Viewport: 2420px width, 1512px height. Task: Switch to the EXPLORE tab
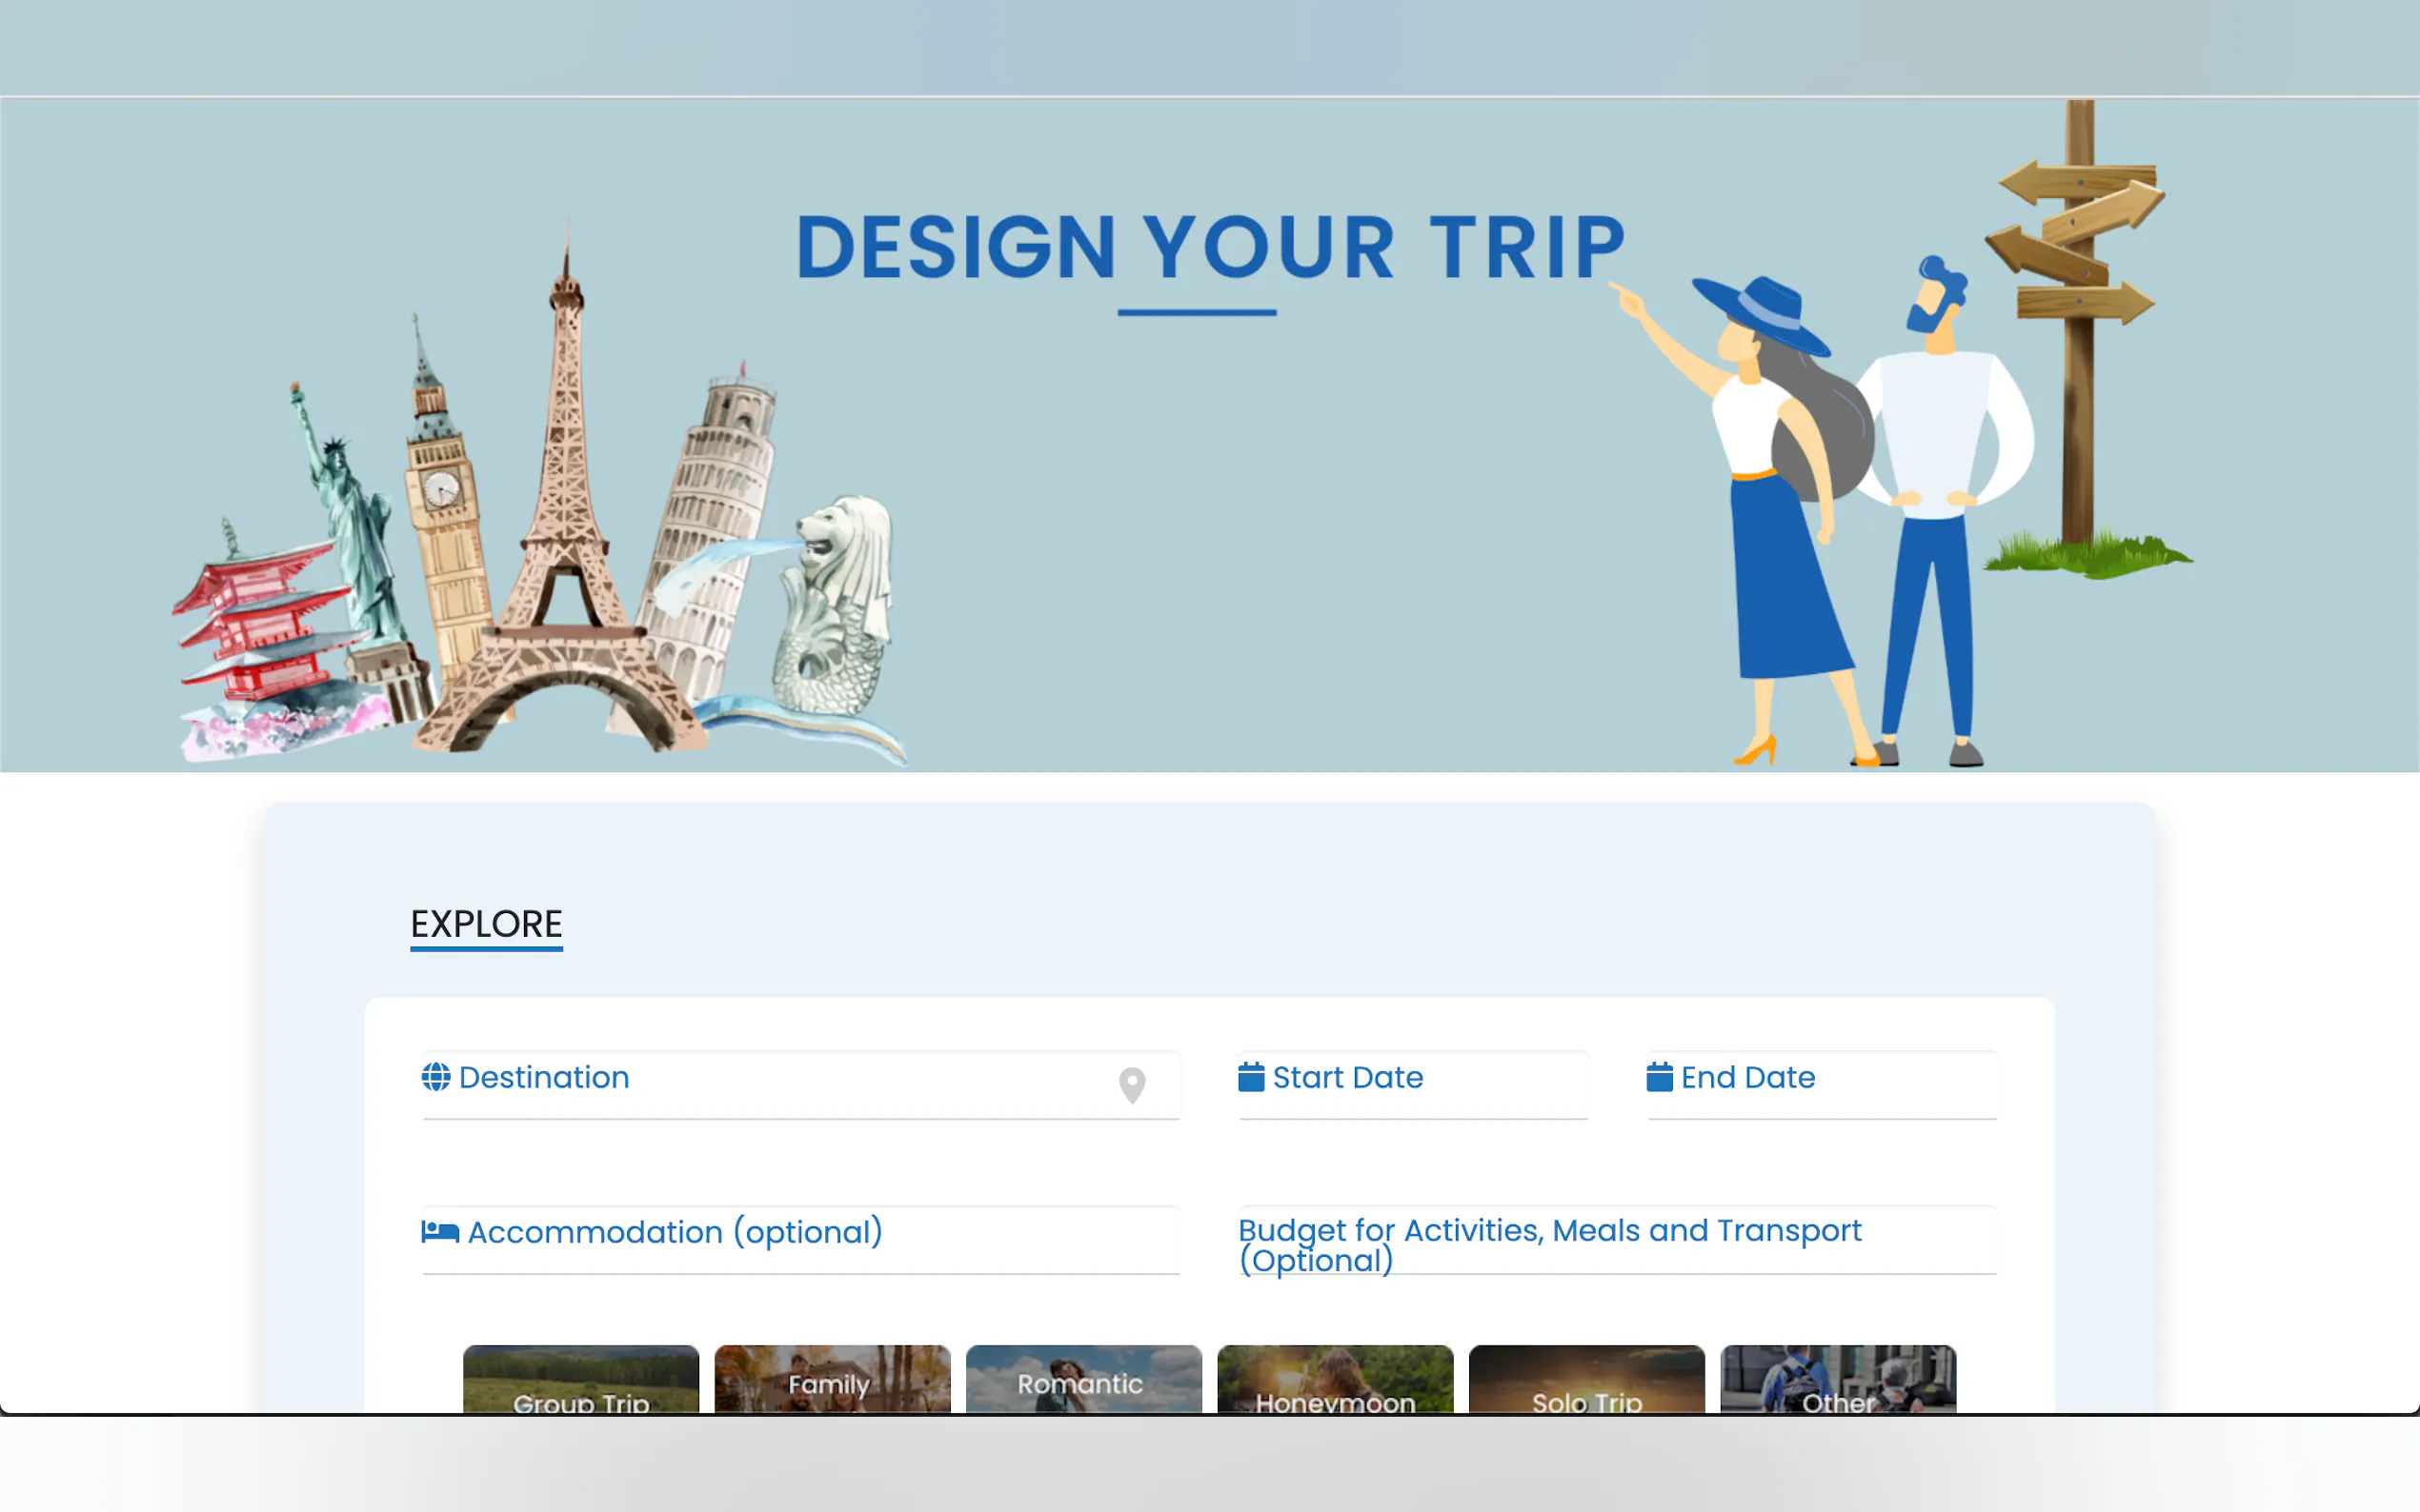[x=486, y=924]
